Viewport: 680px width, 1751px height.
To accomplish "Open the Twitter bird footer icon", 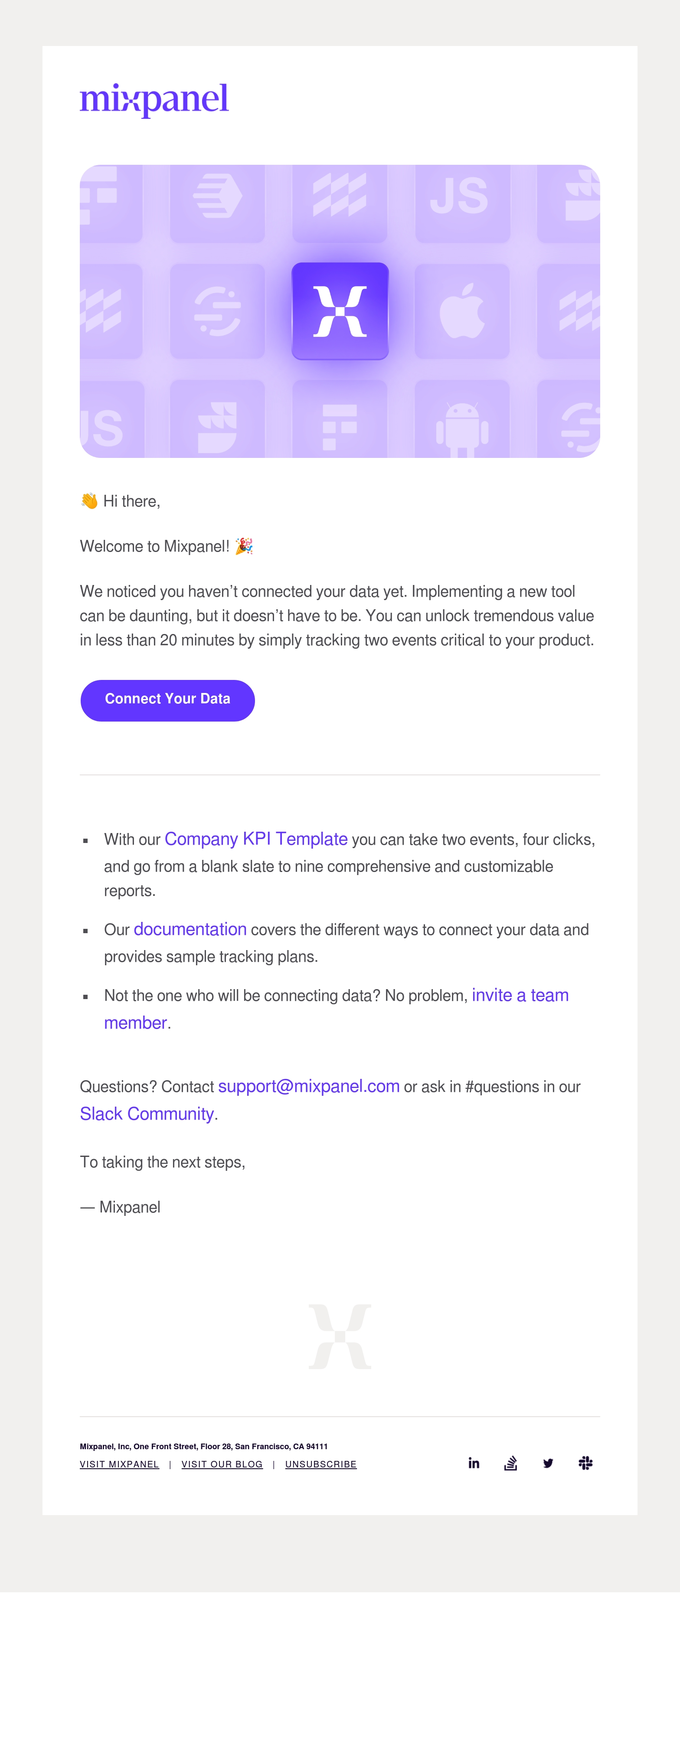I will [548, 1463].
